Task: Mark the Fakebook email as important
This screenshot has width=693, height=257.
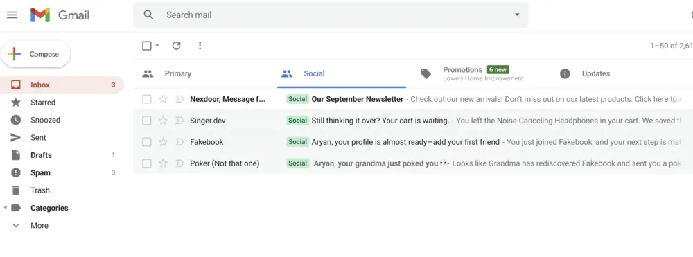Action: pyautogui.click(x=179, y=142)
